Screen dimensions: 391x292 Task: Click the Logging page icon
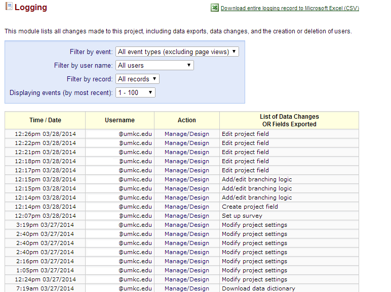(8, 7)
